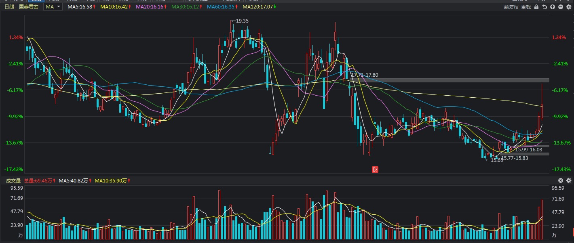This screenshot has width=574, height=243.
Task: Click the lock icon in chart toolbar
Action: pyautogui.click(x=536, y=7)
